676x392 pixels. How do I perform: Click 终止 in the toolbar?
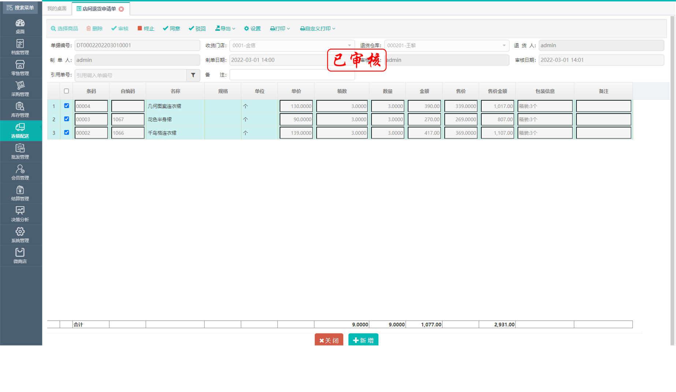pos(146,29)
